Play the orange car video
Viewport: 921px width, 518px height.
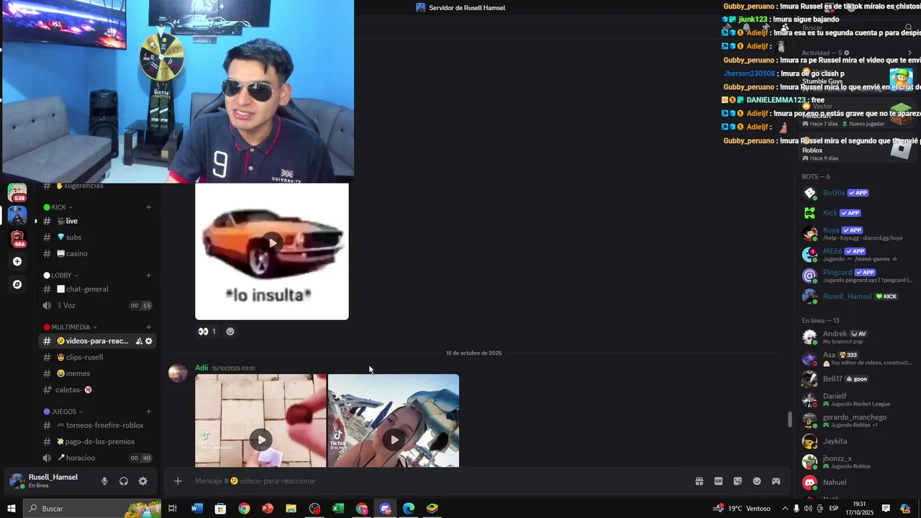[x=272, y=243]
